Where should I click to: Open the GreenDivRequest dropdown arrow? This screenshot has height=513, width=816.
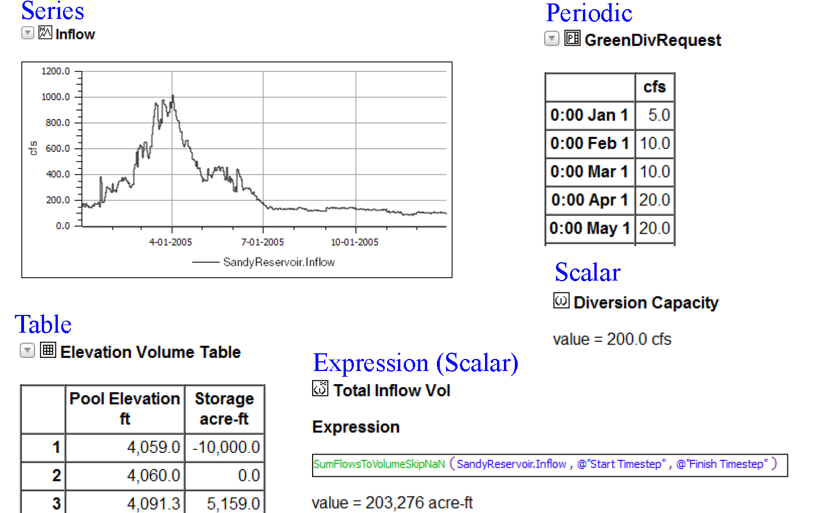click(551, 38)
